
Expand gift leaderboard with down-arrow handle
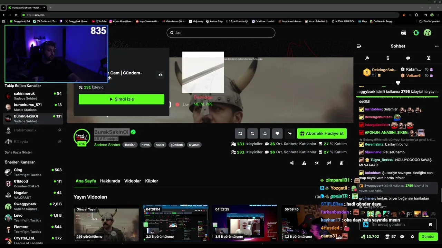(398, 83)
